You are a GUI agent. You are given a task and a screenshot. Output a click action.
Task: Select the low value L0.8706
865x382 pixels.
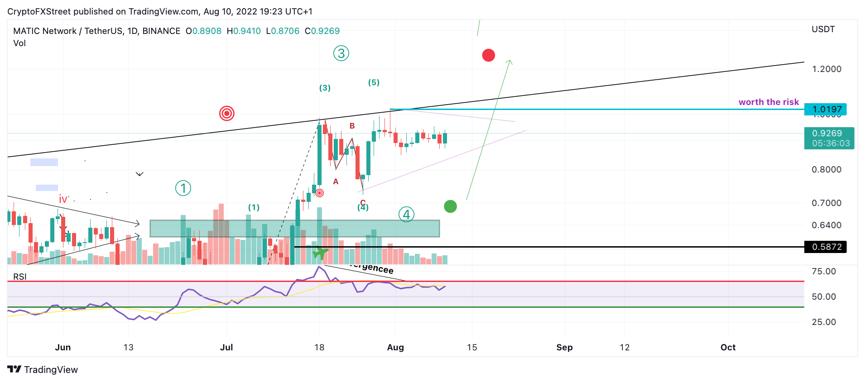point(283,31)
